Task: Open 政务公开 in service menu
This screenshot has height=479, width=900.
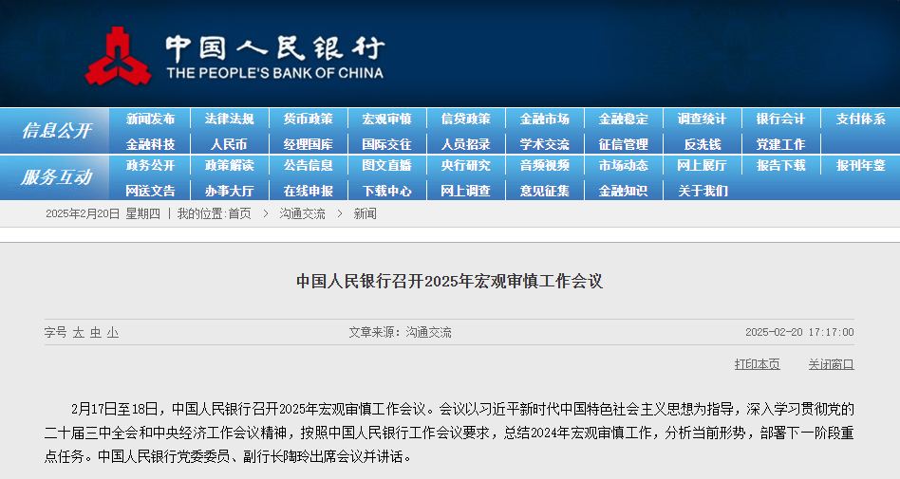Action: pyautogui.click(x=150, y=165)
